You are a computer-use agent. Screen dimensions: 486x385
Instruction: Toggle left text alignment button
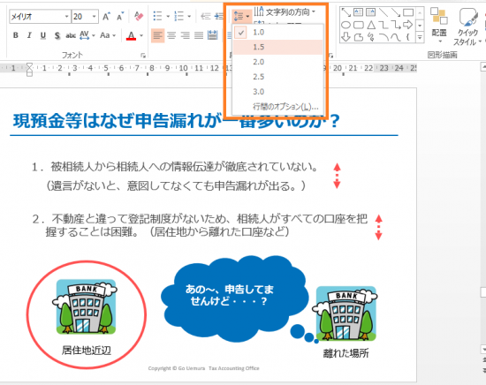point(158,35)
